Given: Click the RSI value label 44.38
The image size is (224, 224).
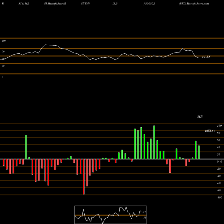Looking at the screenshot, I should tap(206, 57).
